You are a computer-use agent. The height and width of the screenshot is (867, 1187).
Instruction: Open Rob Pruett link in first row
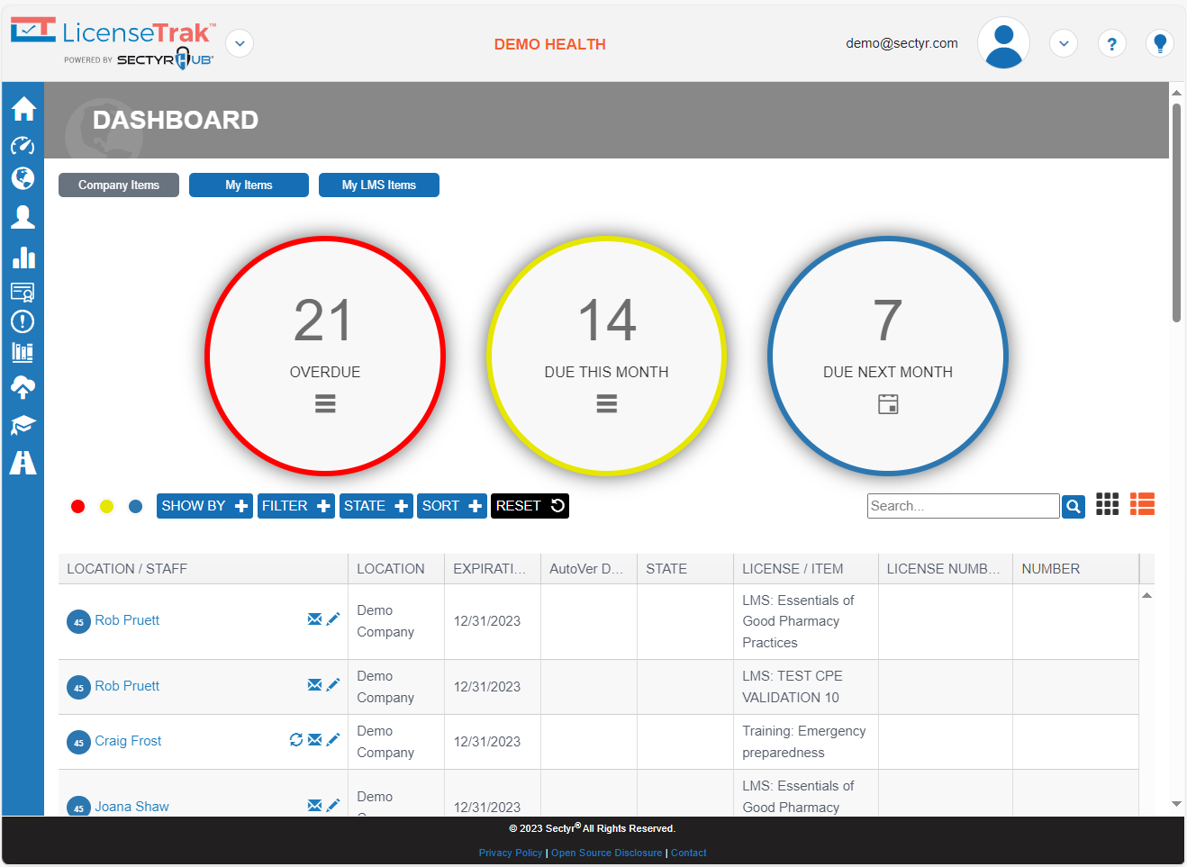(x=127, y=620)
